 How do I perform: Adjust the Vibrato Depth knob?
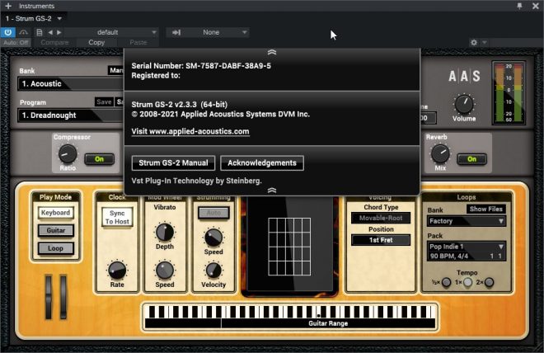165,233
